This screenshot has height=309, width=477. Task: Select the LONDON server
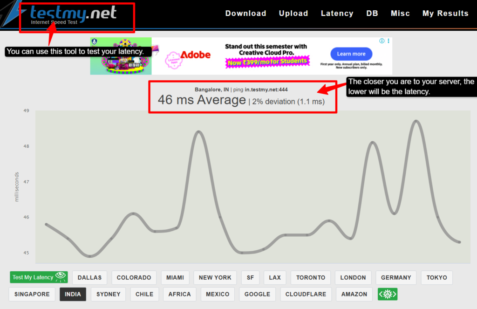pos(353,278)
